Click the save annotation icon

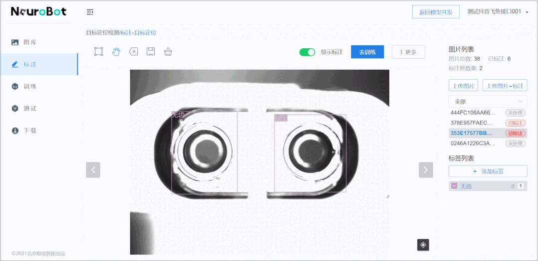tap(151, 52)
